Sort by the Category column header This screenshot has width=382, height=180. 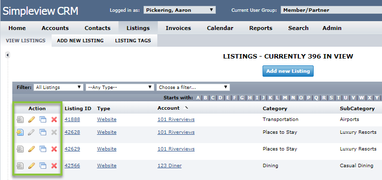pos(275,109)
